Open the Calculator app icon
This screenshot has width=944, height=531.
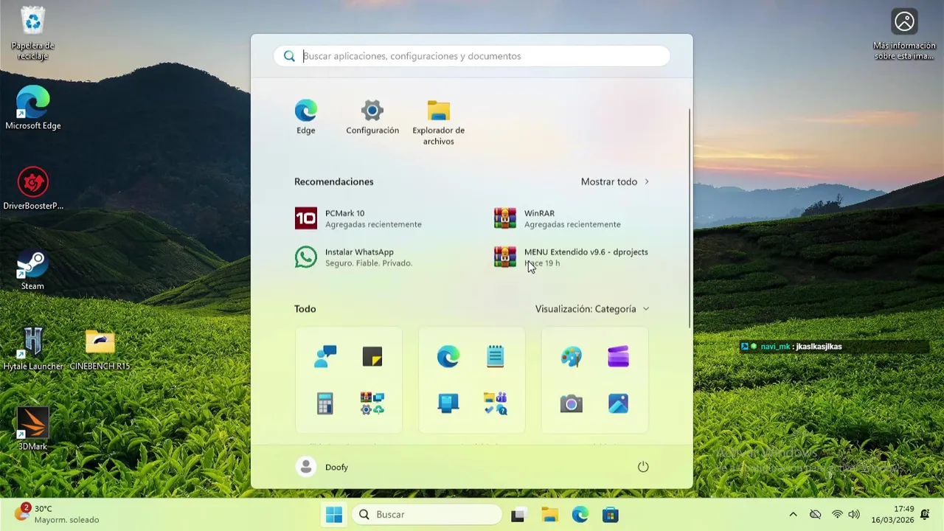tap(325, 403)
